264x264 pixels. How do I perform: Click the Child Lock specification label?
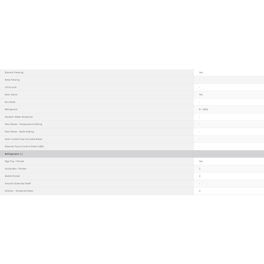[11, 87]
